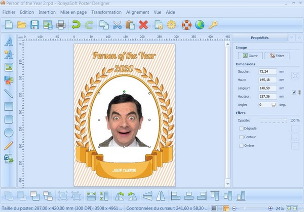304x212 pixels.
Task: Enable the Contour checkbox
Action: point(241,137)
